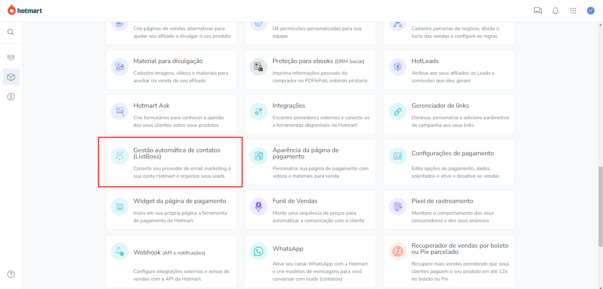The height and width of the screenshot is (289, 603).
Task: Click text 'Cadastre parcerias de negócio, divida o'
Action: click(455, 29)
